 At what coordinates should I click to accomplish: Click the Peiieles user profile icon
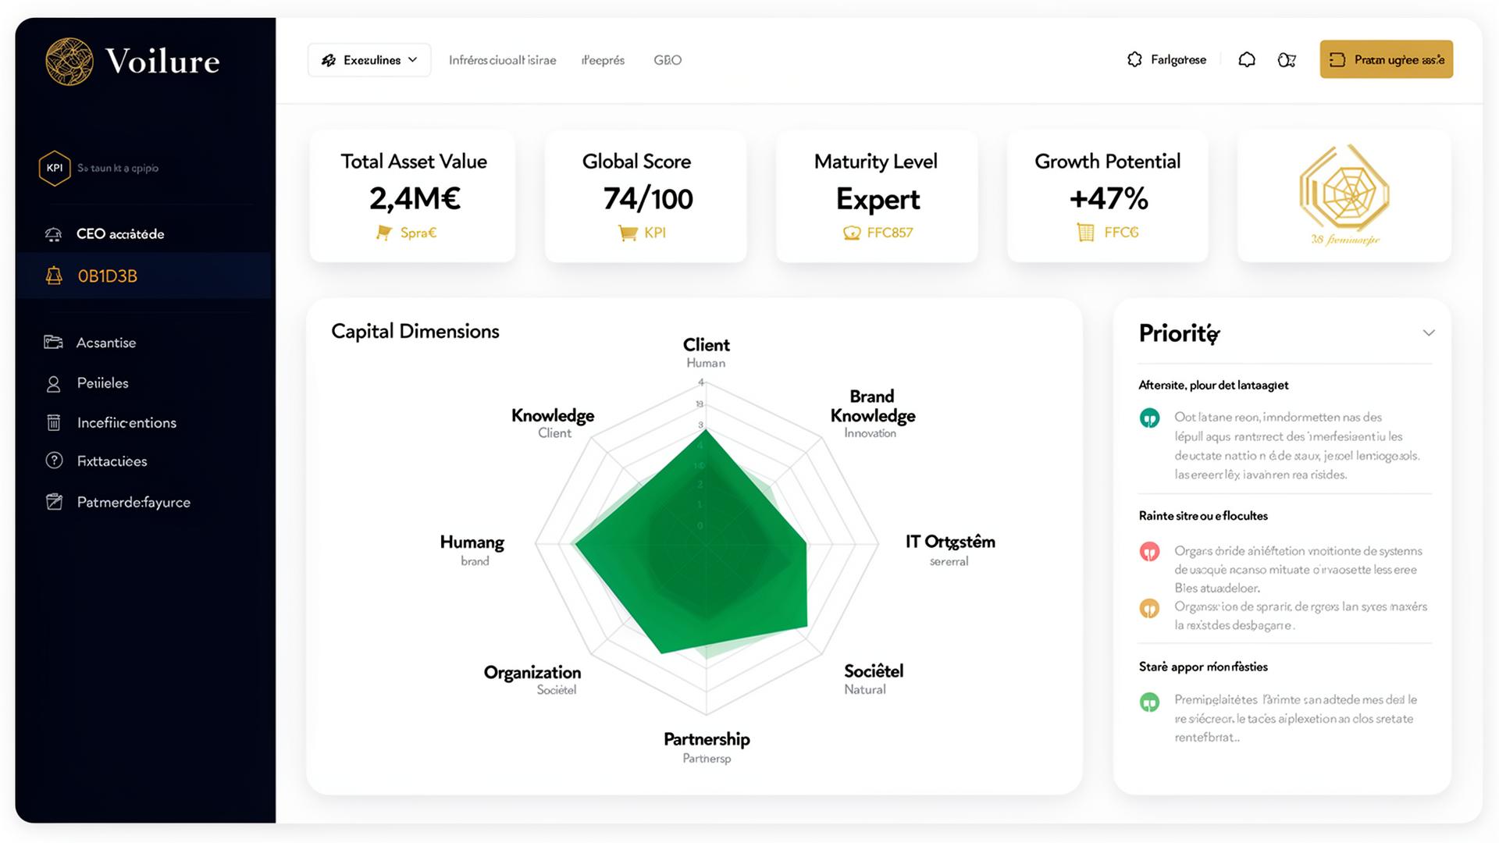coord(53,382)
